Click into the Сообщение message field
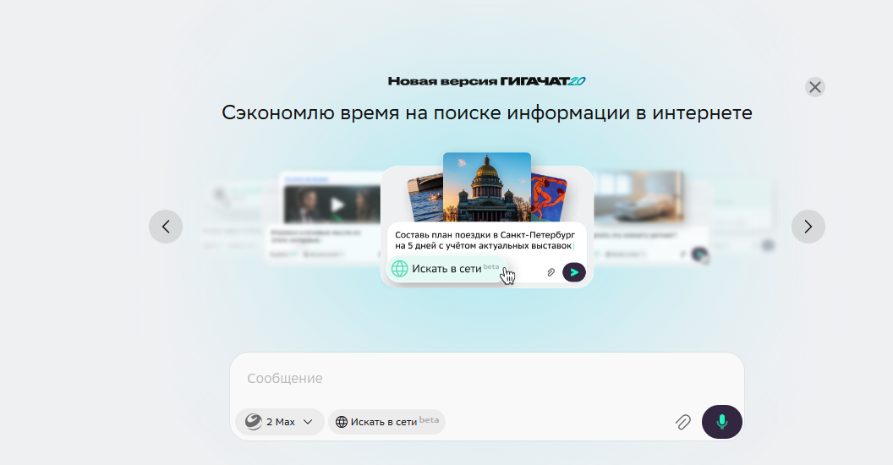Viewport: 893px width, 465px height. click(x=487, y=379)
